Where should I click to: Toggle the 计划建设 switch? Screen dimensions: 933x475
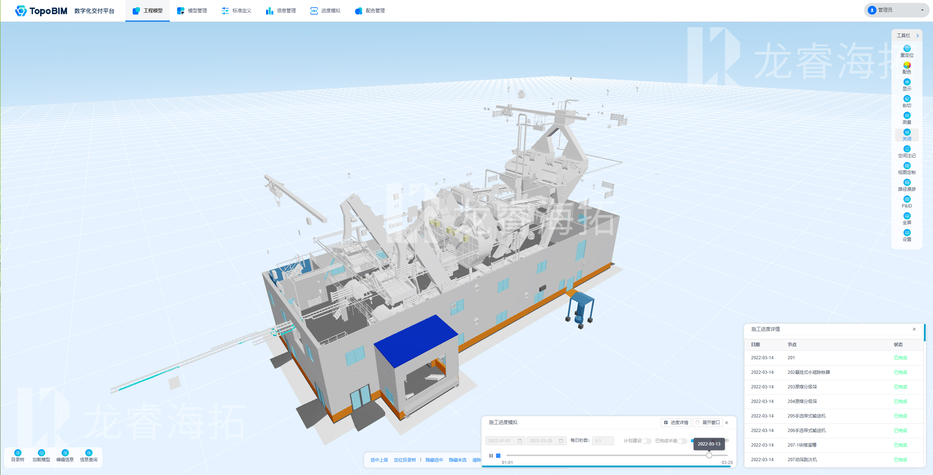tap(647, 441)
